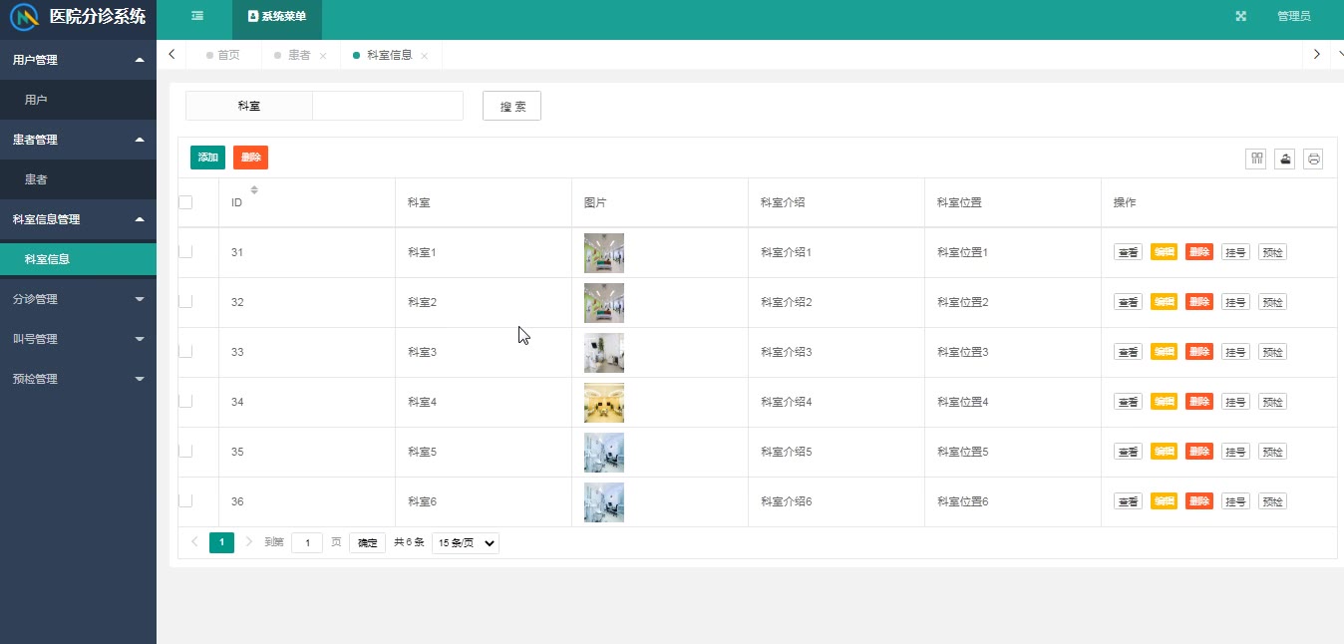Open the column filter icon
Viewport: 1344px width, 644px height.
[1256, 159]
